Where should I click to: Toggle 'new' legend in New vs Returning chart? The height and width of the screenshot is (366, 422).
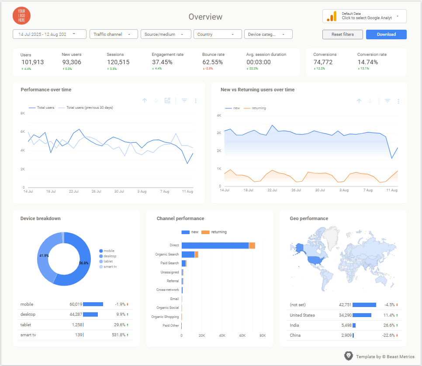[232, 108]
